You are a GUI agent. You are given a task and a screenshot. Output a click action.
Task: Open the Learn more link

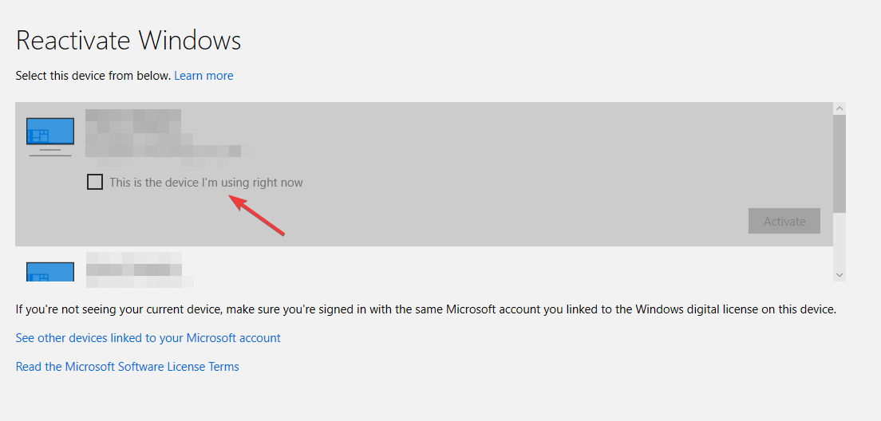pos(203,75)
